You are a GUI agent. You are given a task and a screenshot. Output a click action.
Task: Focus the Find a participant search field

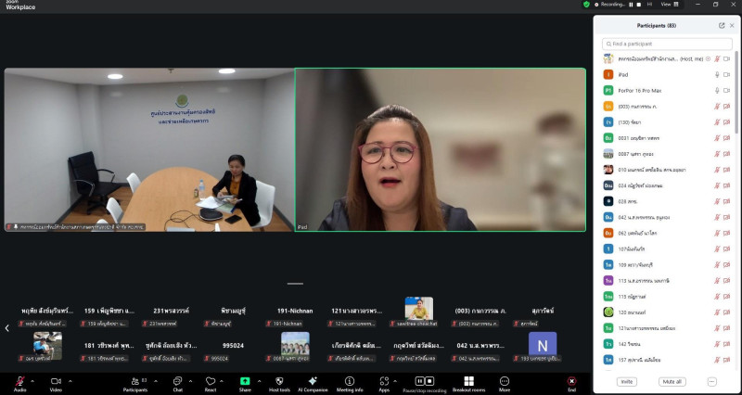(667, 44)
